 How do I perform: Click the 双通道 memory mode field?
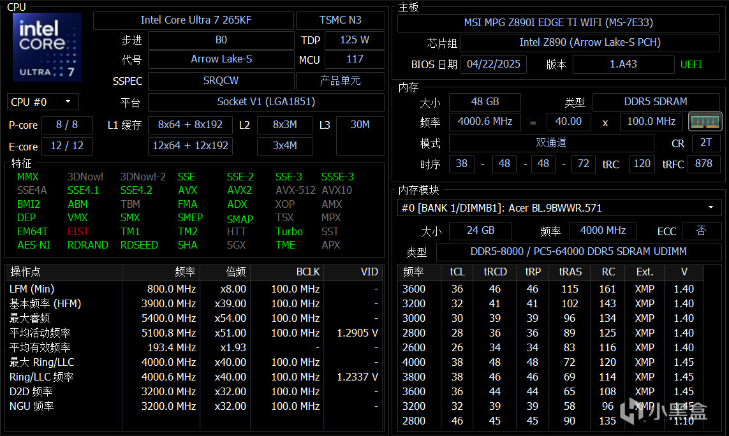click(552, 143)
